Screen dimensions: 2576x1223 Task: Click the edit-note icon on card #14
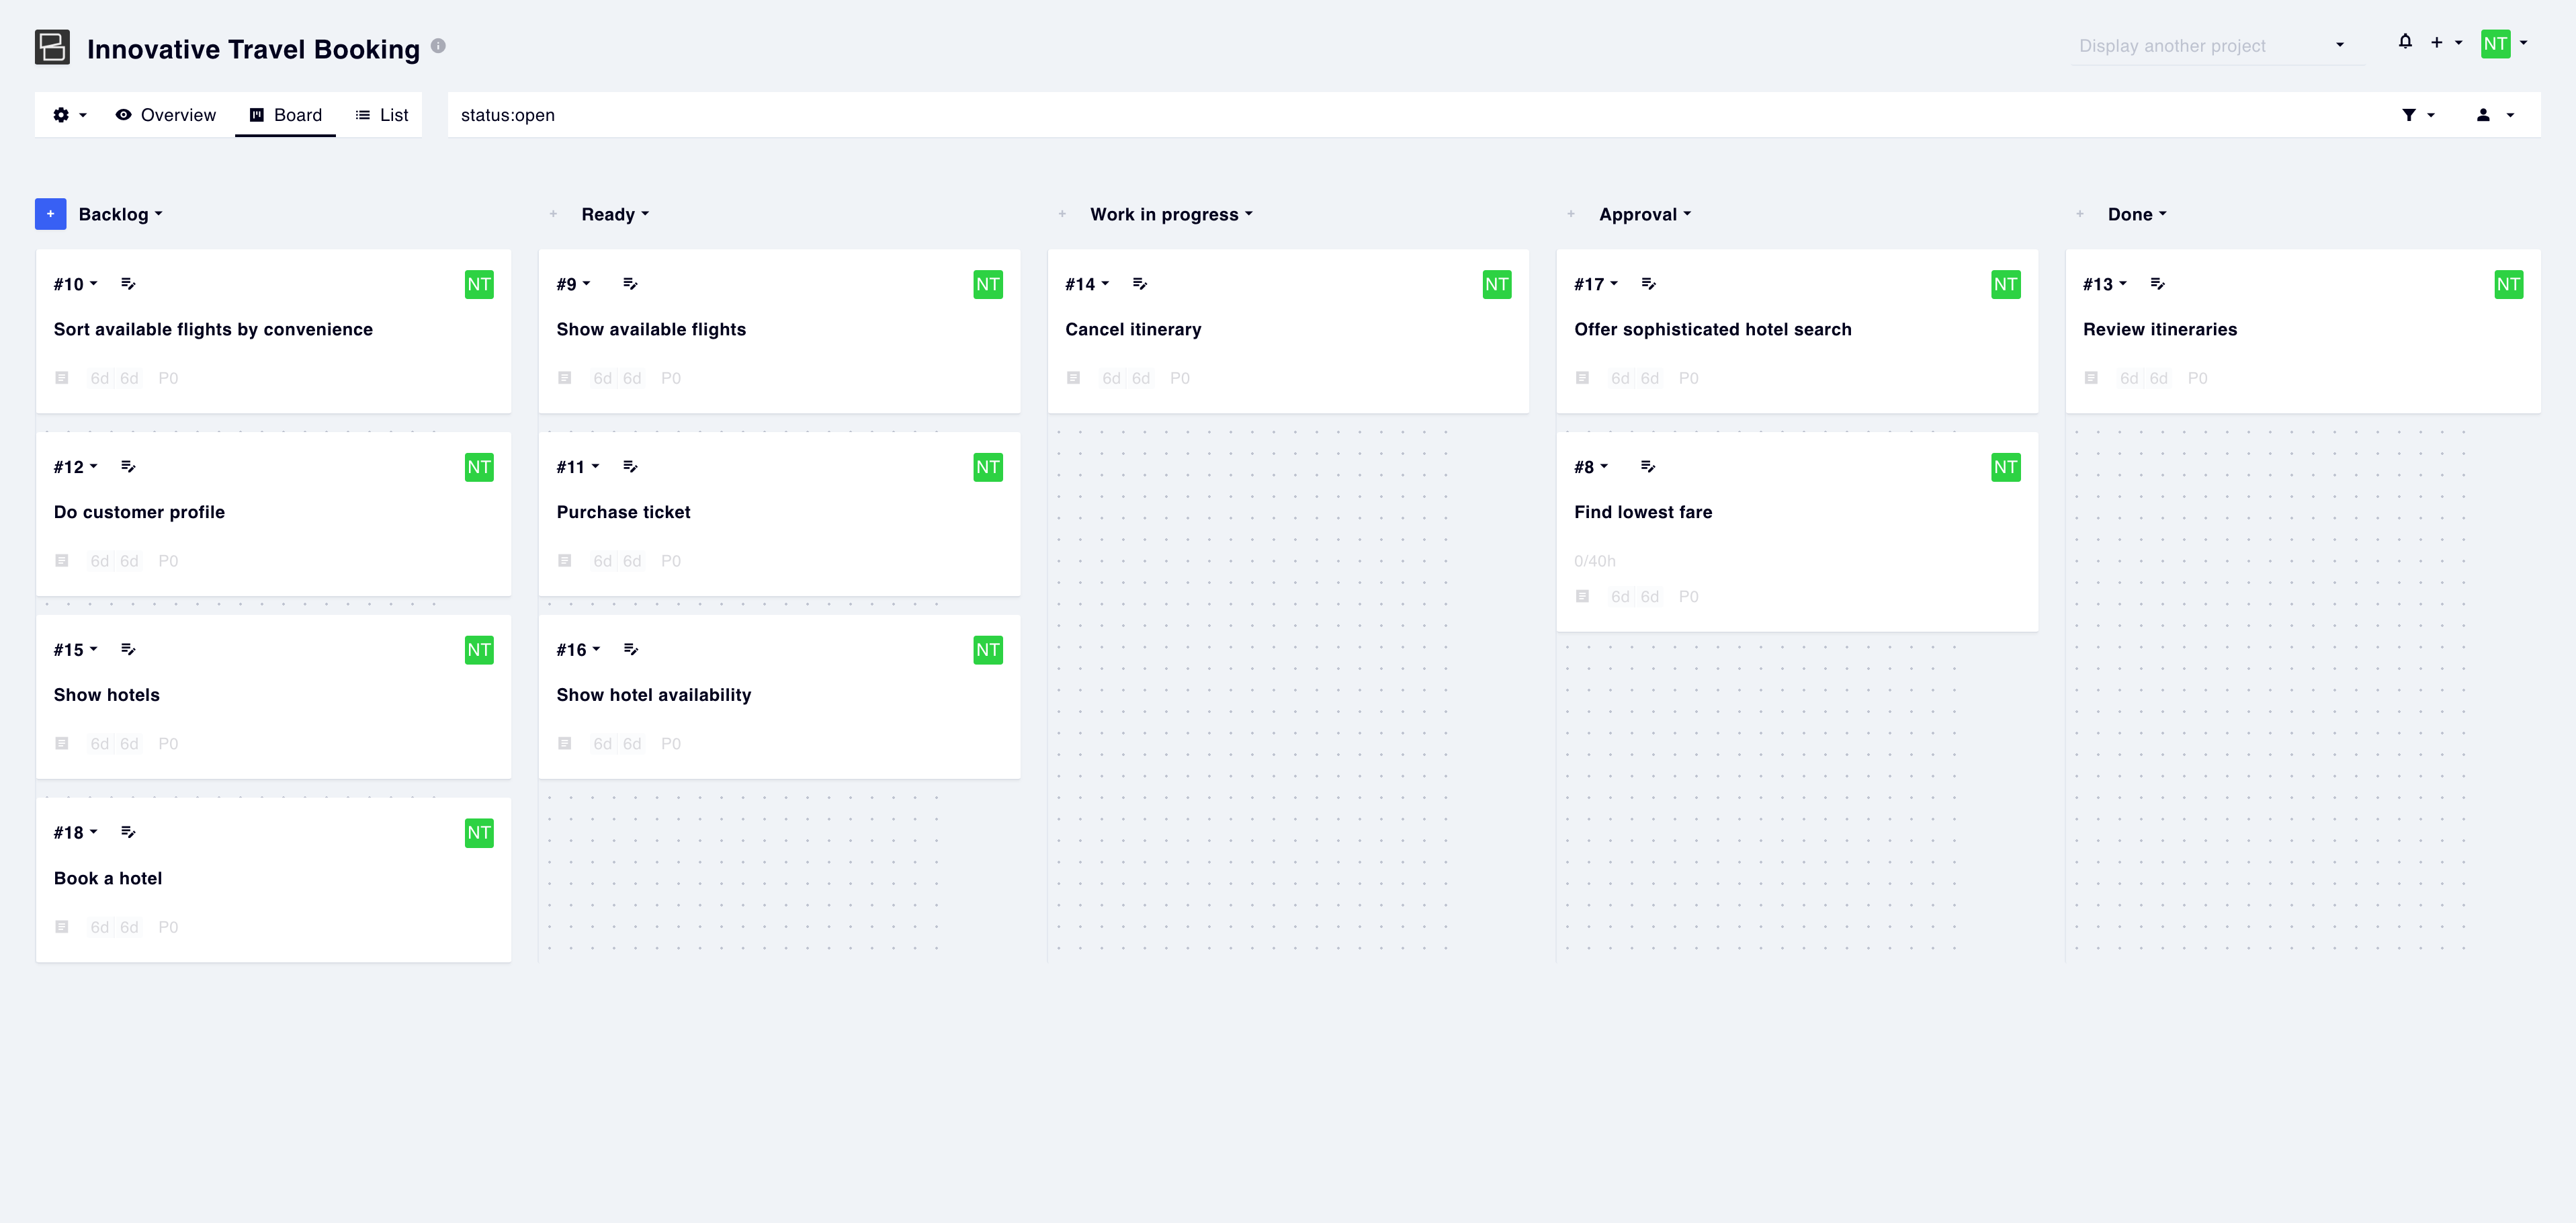coord(1139,284)
